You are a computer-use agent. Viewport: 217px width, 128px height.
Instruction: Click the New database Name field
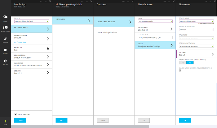click(155, 21)
